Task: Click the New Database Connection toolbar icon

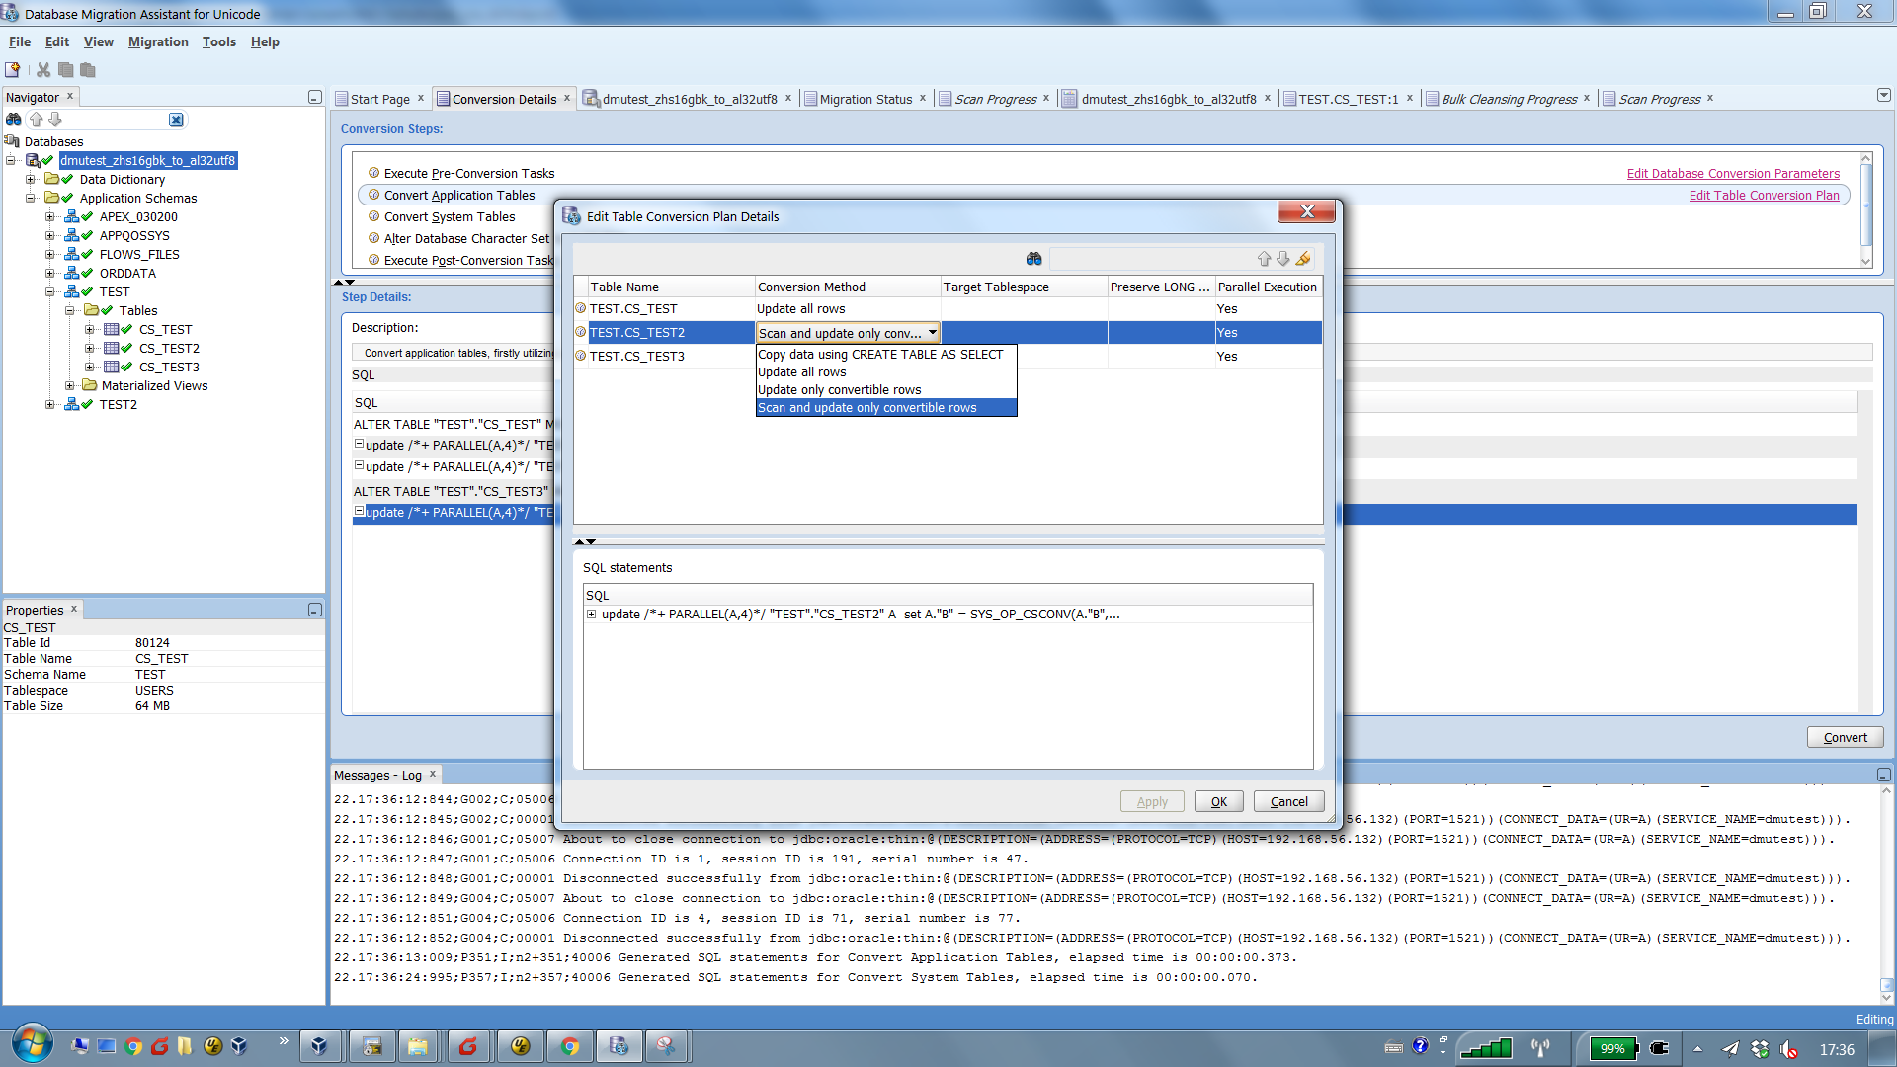Action: coord(13,69)
